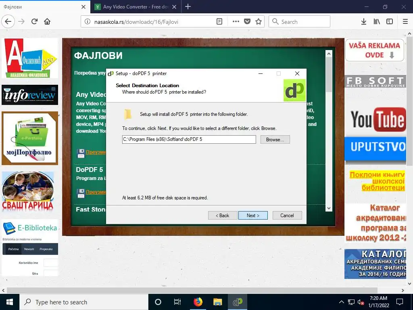Image resolution: width=413 pixels, height=310 pixels.
Task: Toggle reader view icon
Action: pyautogui.click(x=219, y=22)
